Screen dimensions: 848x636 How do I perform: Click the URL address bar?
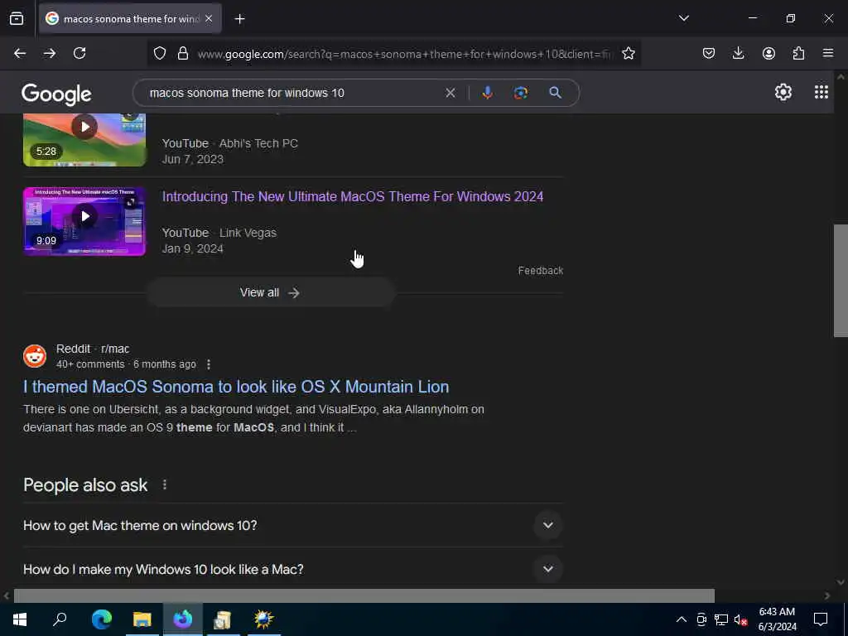(406, 54)
